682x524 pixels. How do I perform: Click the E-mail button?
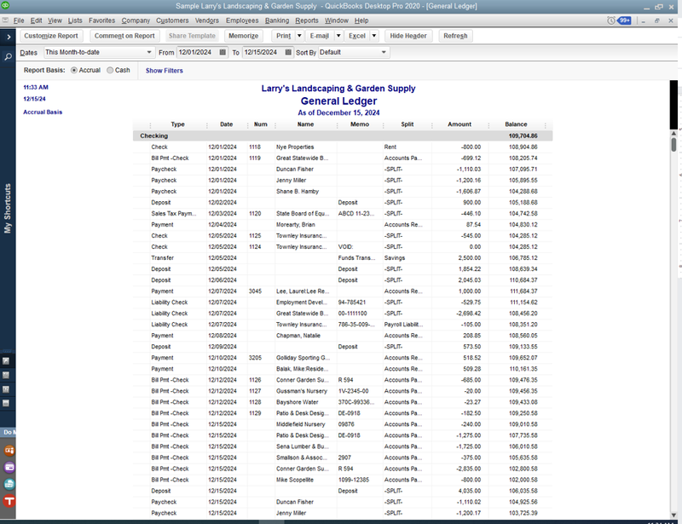(319, 36)
